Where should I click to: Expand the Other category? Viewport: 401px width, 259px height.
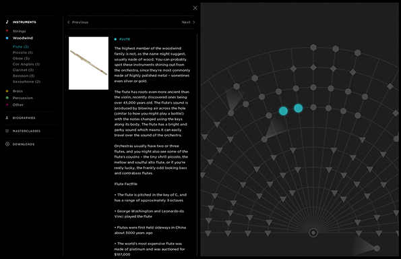point(18,105)
